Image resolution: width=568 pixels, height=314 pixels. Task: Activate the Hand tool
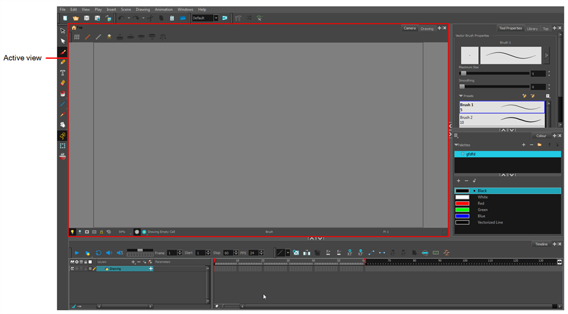(63, 124)
